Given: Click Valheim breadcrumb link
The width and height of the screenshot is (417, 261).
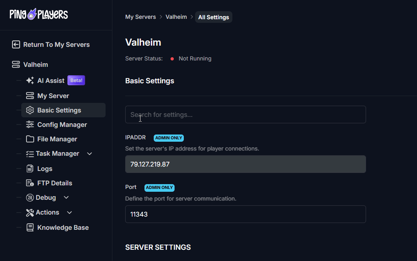Looking at the screenshot, I should (176, 17).
